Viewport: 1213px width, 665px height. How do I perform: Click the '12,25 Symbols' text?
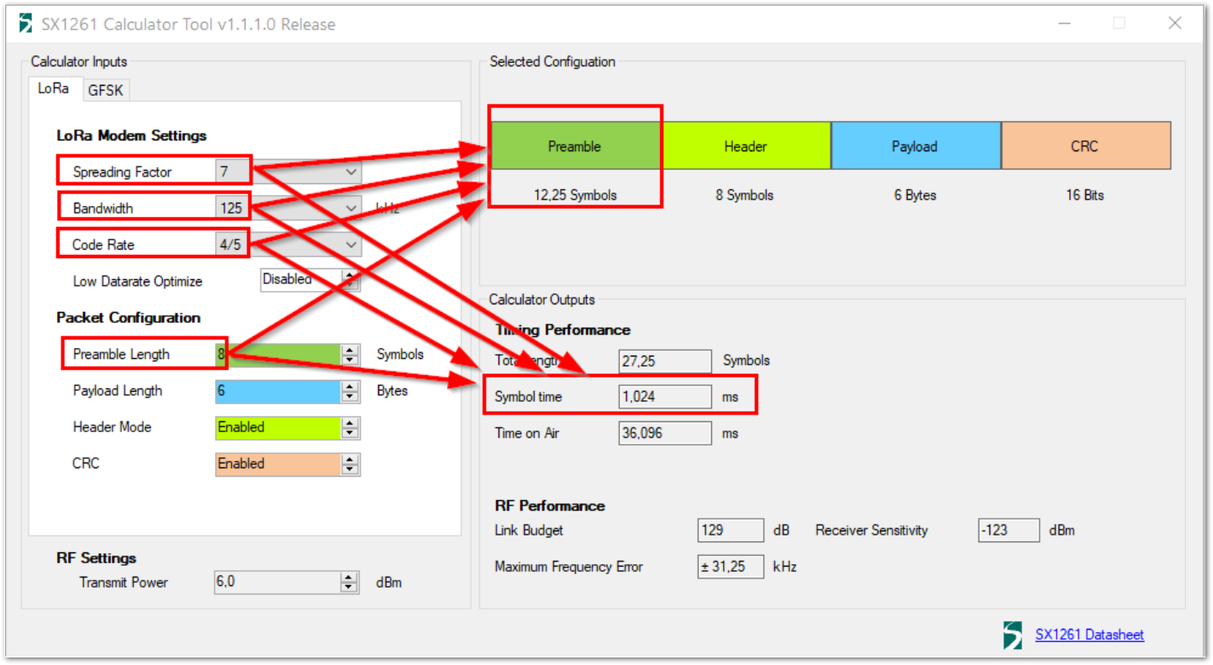pos(575,195)
